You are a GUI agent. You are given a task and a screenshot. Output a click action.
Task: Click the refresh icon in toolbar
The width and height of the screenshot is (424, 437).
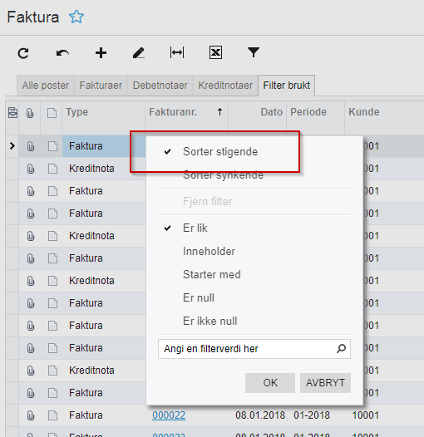coord(23,53)
